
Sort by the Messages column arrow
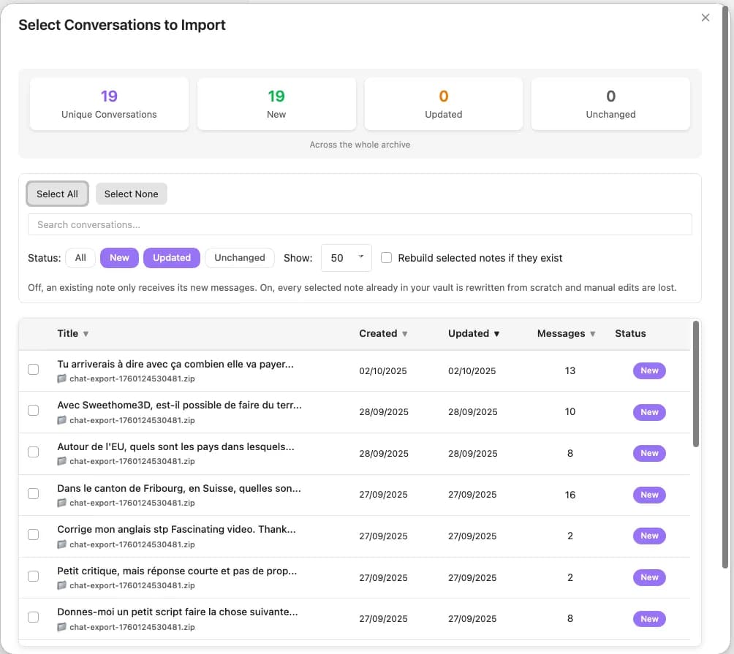[x=593, y=334]
